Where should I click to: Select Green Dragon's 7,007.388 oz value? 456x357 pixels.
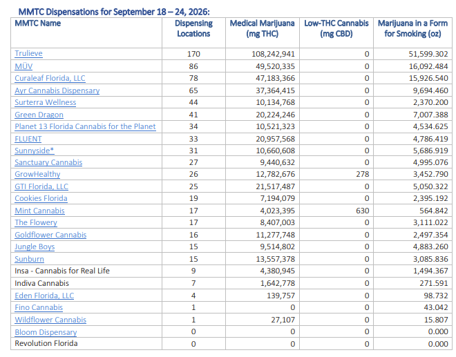click(430, 115)
